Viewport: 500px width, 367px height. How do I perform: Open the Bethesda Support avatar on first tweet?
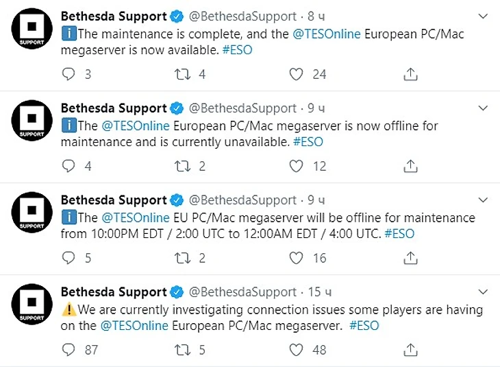coord(32,32)
